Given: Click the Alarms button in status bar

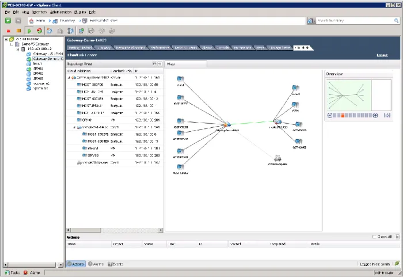Looking at the screenshot, I should 32,273.
